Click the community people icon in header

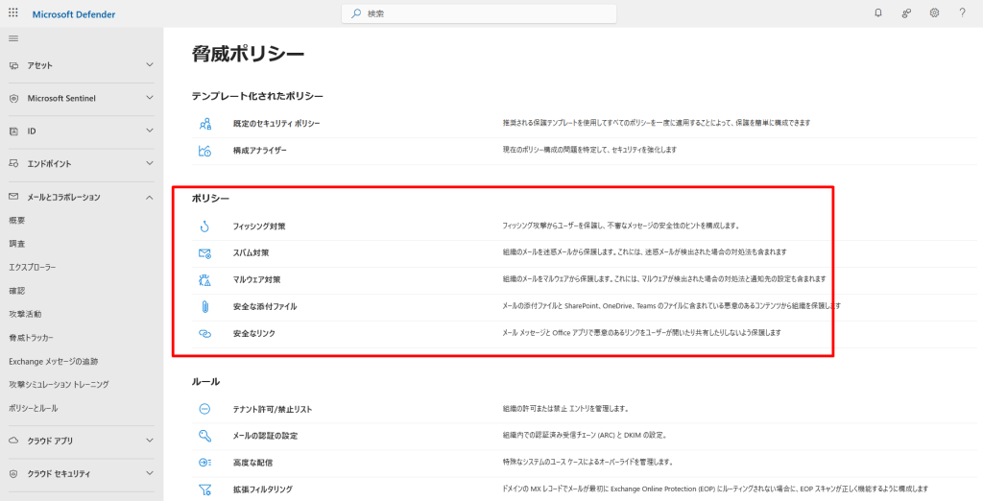click(x=906, y=13)
